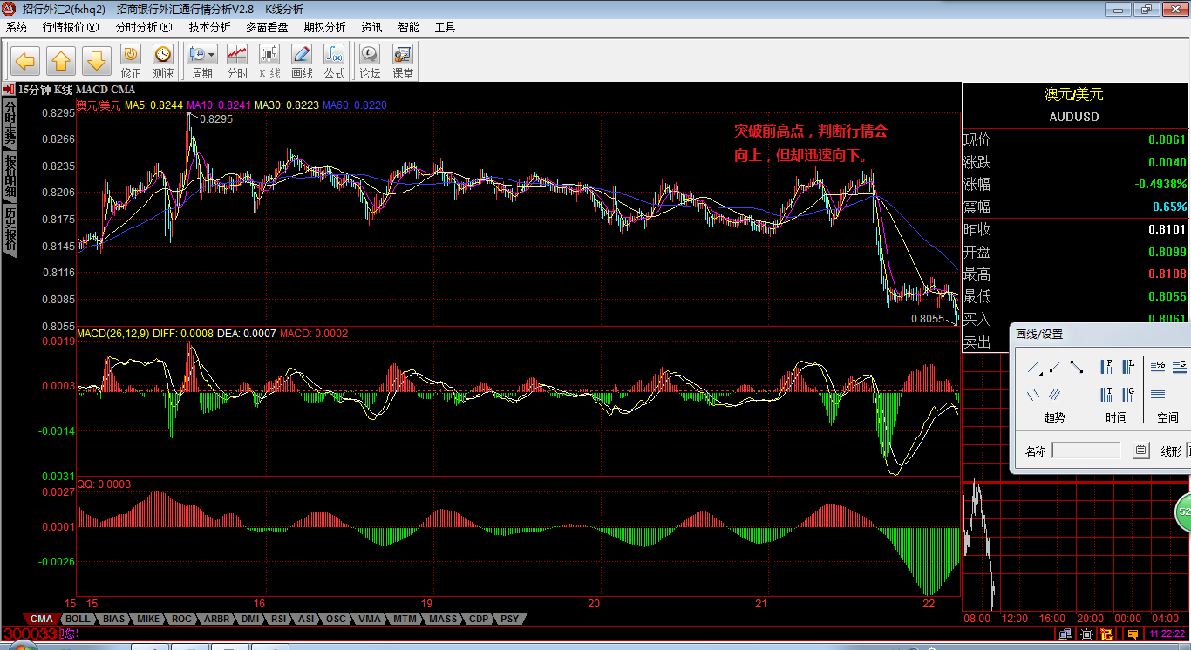Select the T time line tool
The width and height of the screenshot is (1191, 650).
click(1106, 395)
